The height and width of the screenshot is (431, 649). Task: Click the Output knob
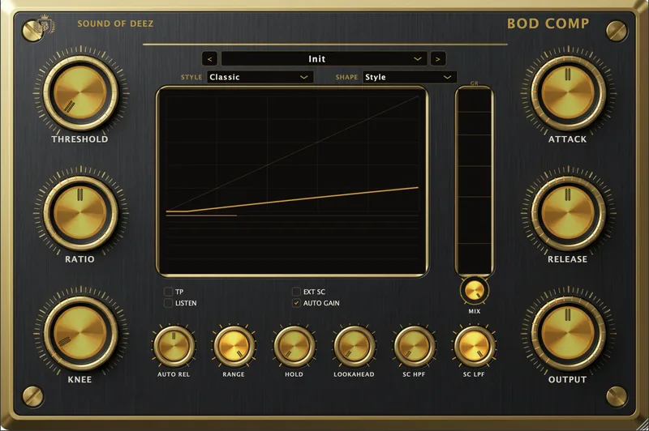point(568,333)
